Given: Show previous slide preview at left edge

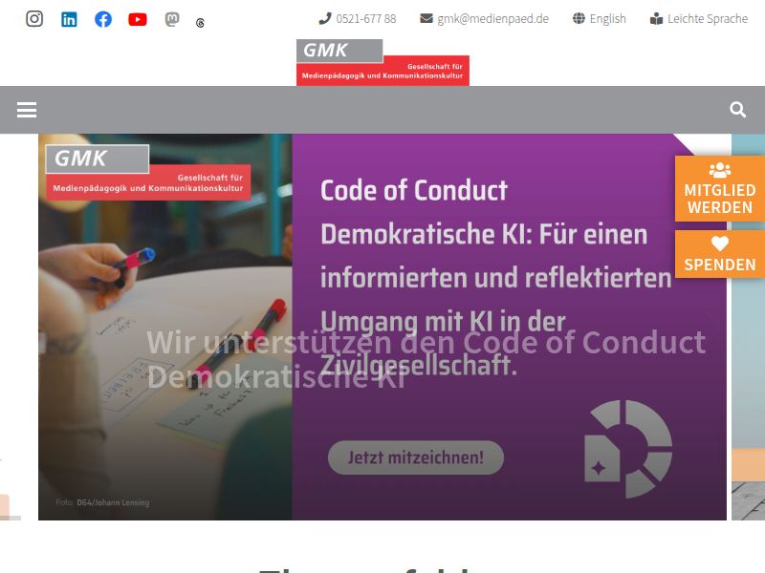Looking at the screenshot, I should (11, 327).
